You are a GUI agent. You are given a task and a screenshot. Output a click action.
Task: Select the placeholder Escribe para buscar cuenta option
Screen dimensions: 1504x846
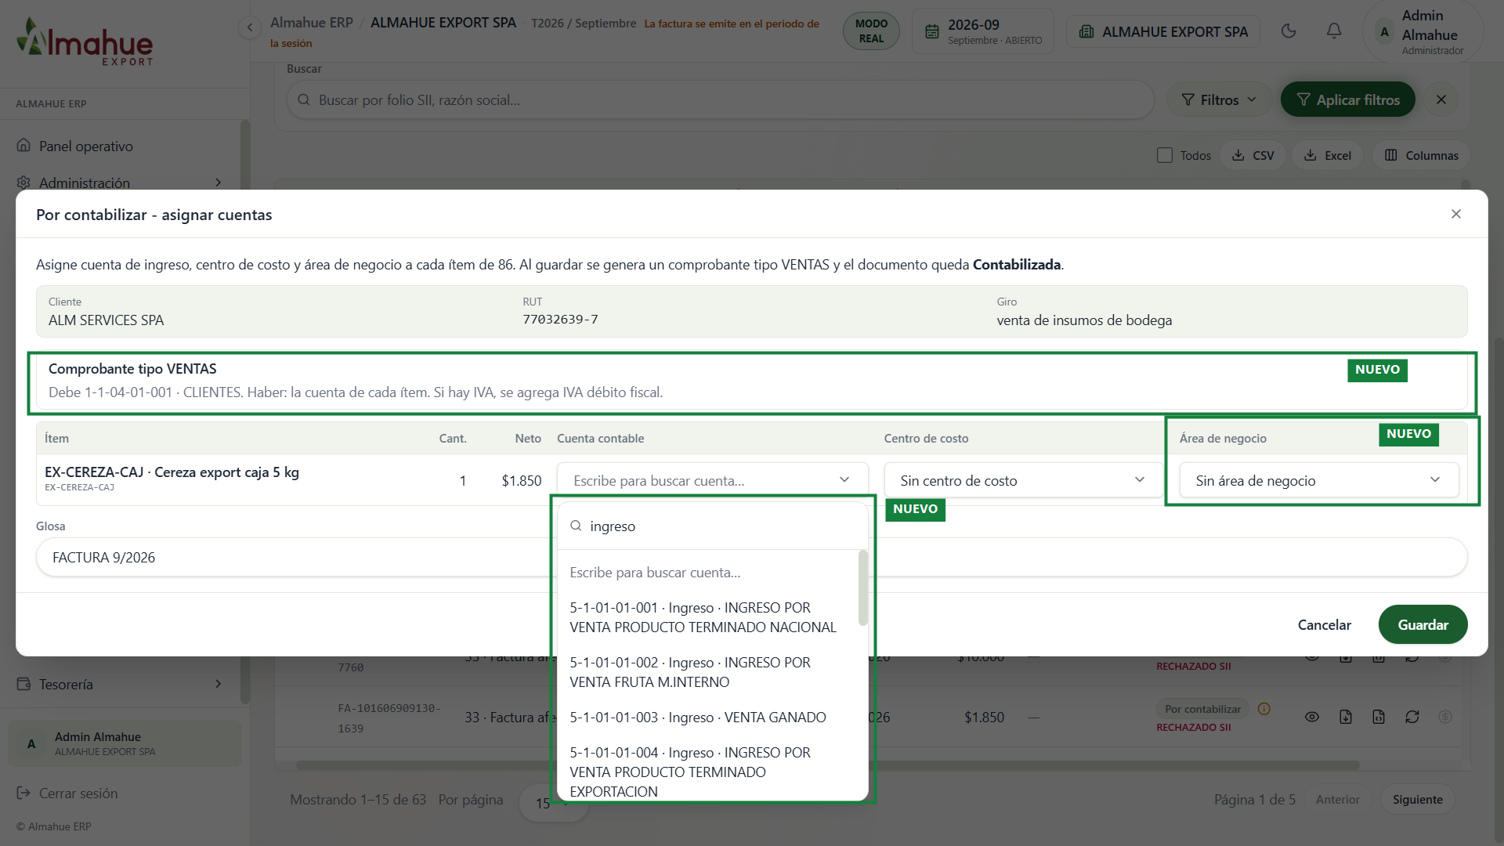point(707,573)
